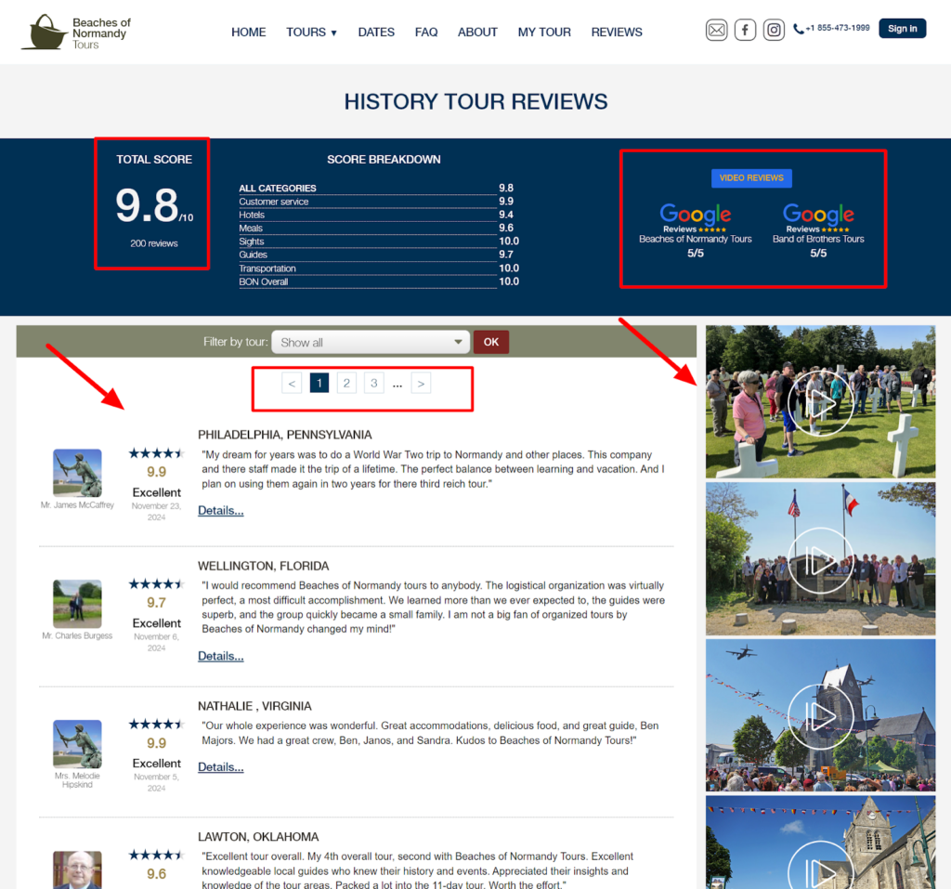Click the 'PHILADELPHIA, PENNSYLVANIA' review heading
Viewport: 951px width, 889px height.
(x=284, y=435)
